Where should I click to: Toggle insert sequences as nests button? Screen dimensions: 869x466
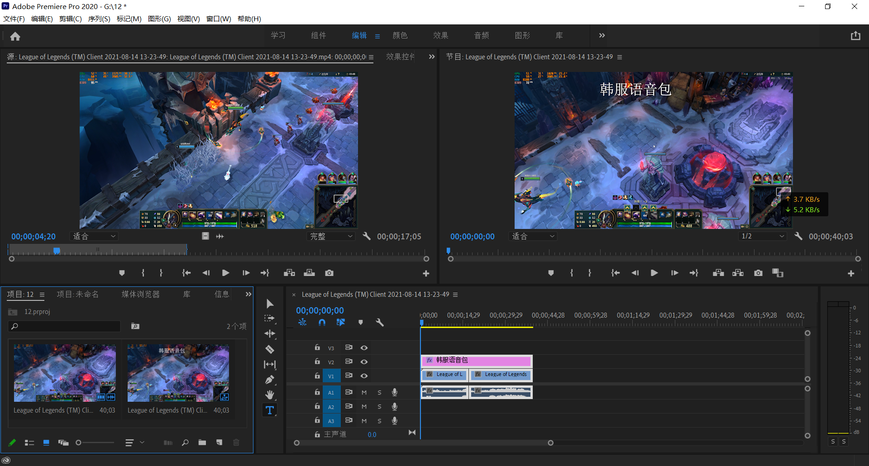[x=302, y=323]
